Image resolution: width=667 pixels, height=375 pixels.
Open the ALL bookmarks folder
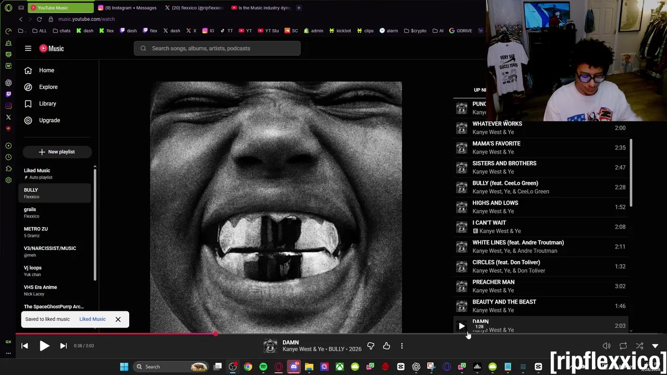[x=39, y=31]
